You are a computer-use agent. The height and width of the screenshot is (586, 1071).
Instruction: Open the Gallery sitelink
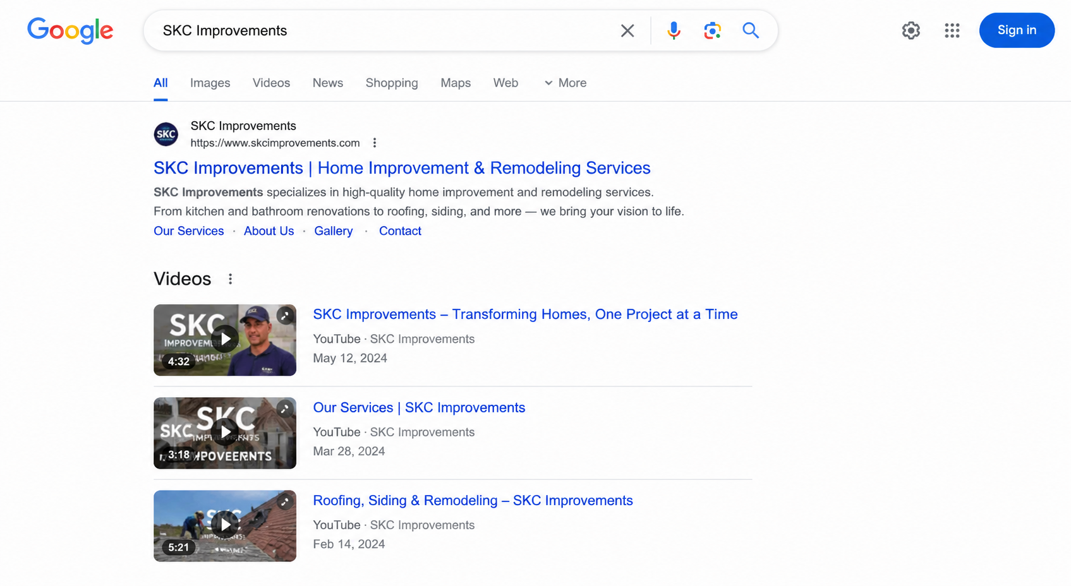pyautogui.click(x=334, y=231)
